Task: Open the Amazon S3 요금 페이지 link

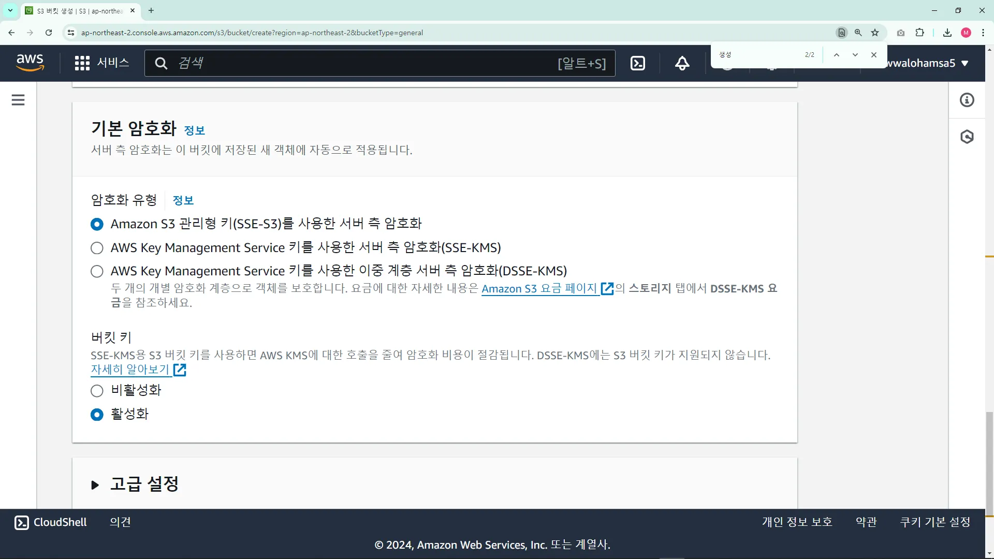Action: (x=539, y=289)
